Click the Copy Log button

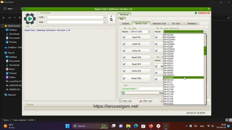click(x=125, y=101)
